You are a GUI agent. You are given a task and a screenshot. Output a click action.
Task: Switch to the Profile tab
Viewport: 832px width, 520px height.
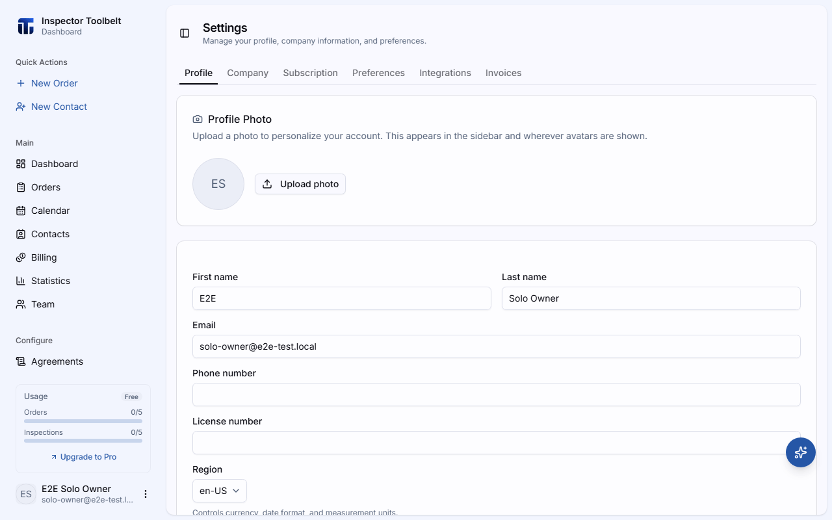[198, 73]
